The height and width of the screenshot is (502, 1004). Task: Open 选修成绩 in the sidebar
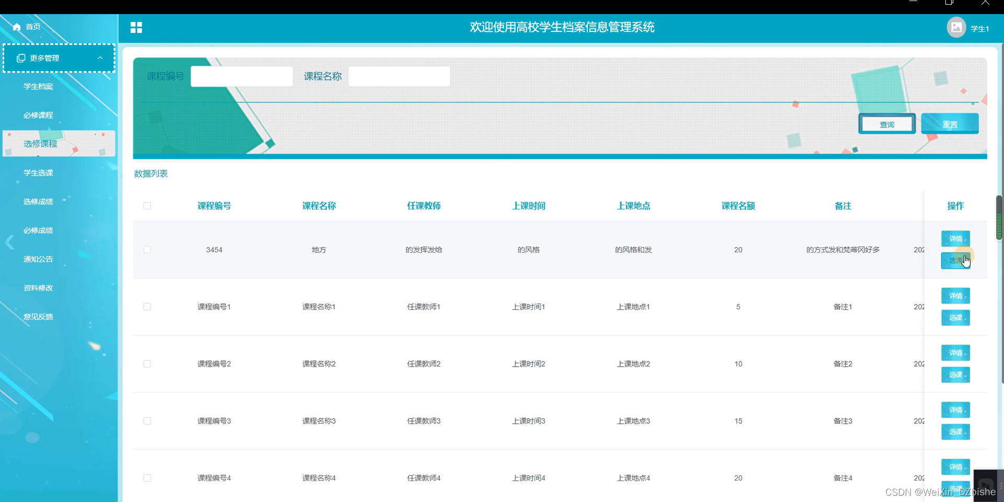pos(38,202)
